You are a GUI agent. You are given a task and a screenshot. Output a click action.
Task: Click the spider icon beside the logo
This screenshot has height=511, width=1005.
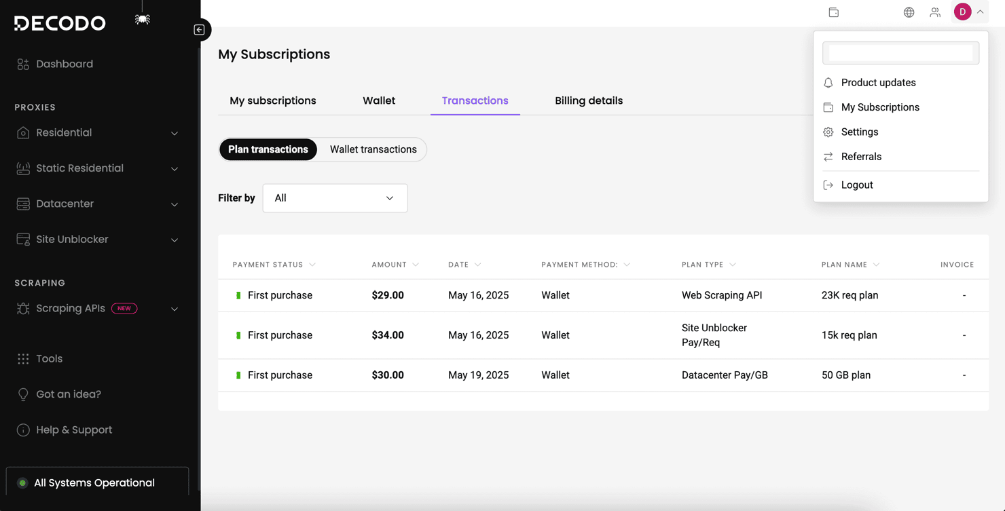[x=142, y=19]
